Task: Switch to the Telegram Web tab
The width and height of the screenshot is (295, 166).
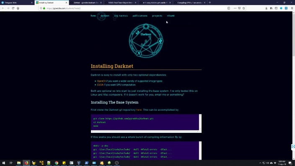Action: point(17,3)
